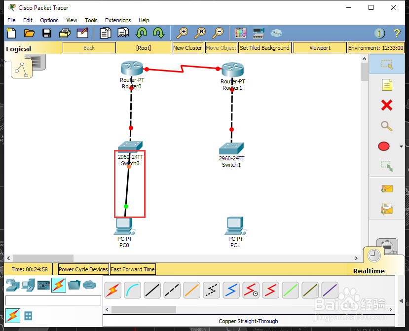Open the Options menu
409x331 pixels.
(49, 20)
